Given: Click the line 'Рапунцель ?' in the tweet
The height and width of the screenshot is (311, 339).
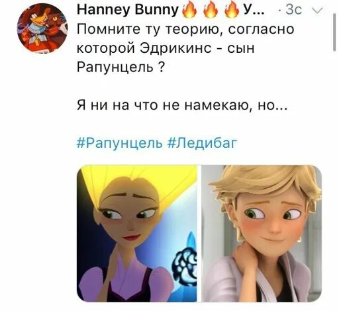Looking at the screenshot, I should pos(121,67).
